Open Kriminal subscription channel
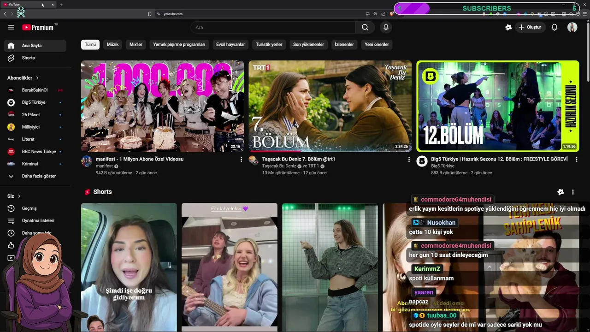Screen dimensions: 590x332 pos(35,164)
